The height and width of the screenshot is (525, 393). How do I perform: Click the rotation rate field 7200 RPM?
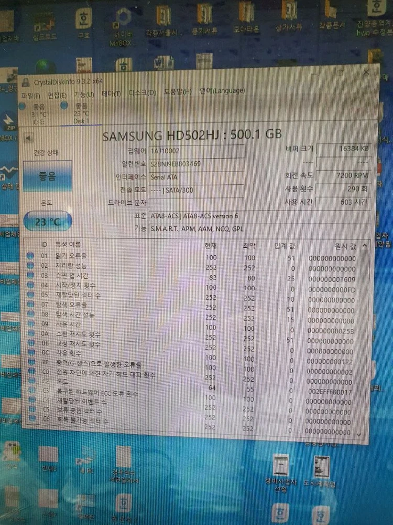(x=344, y=175)
